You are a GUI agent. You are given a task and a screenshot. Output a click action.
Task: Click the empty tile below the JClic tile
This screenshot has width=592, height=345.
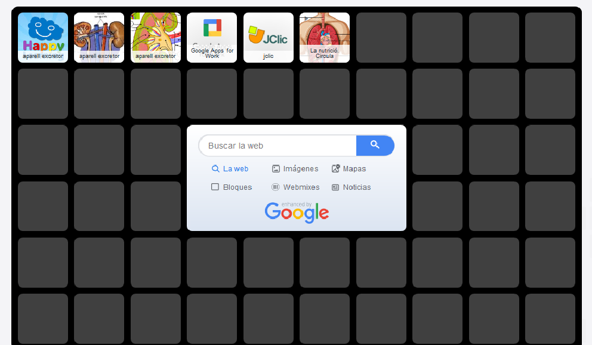coord(269,94)
